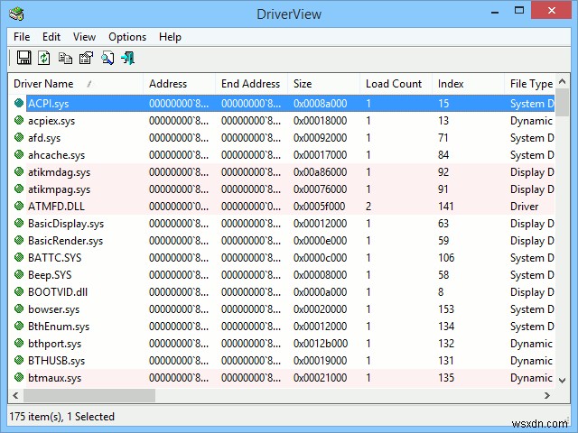Select the ahcache.sys driver name
The image size is (578, 433).
pyautogui.click(x=56, y=155)
